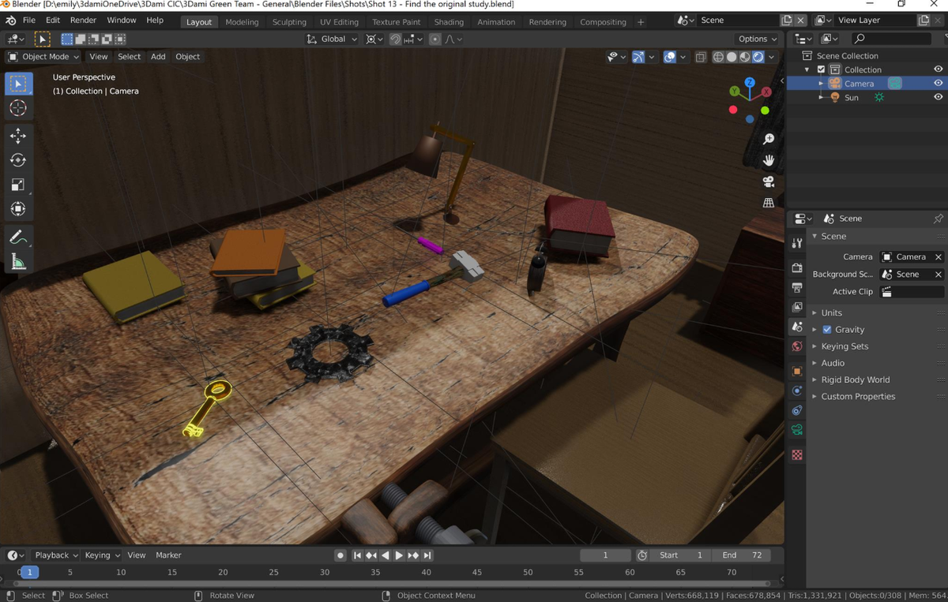Click the Blender logo icon in menu bar

pos(11,20)
